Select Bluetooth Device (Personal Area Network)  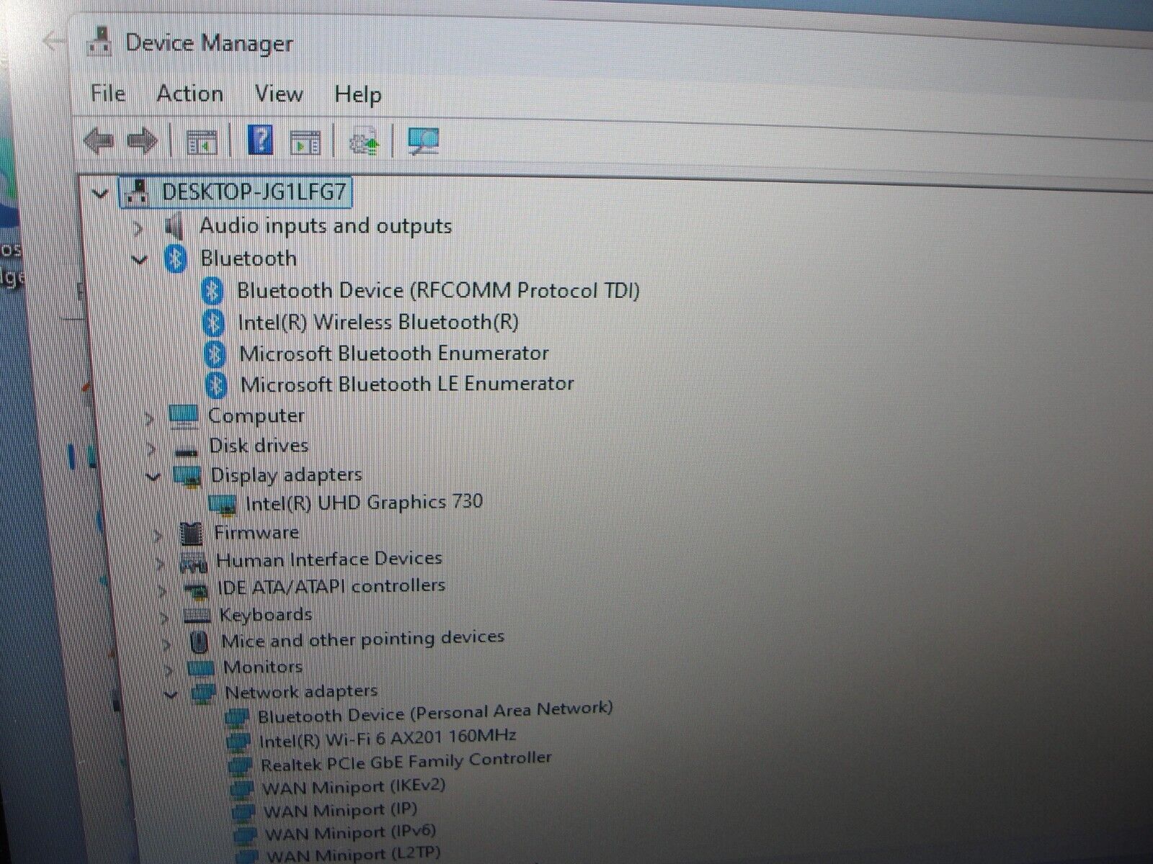pos(435,711)
